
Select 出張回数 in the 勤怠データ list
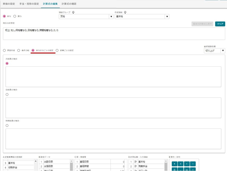(x=54, y=166)
